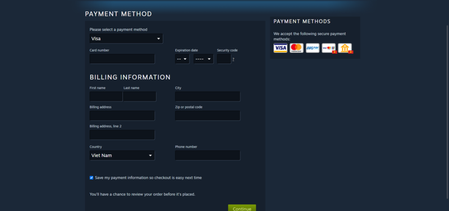Focus the First name field
The height and width of the screenshot is (211, 449).
click(x=106, y=96)
